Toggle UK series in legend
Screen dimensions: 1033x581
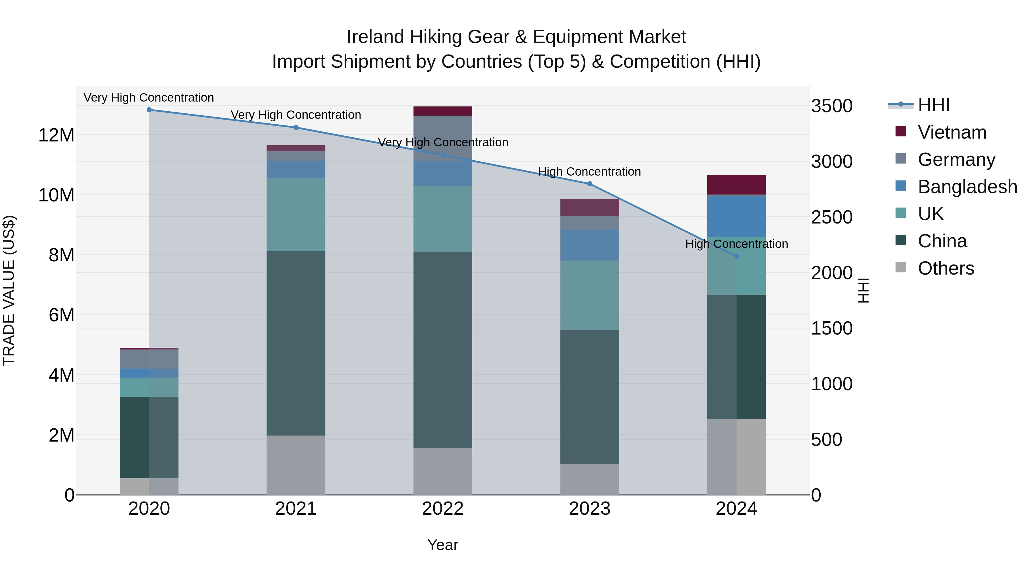pos(919,214)
